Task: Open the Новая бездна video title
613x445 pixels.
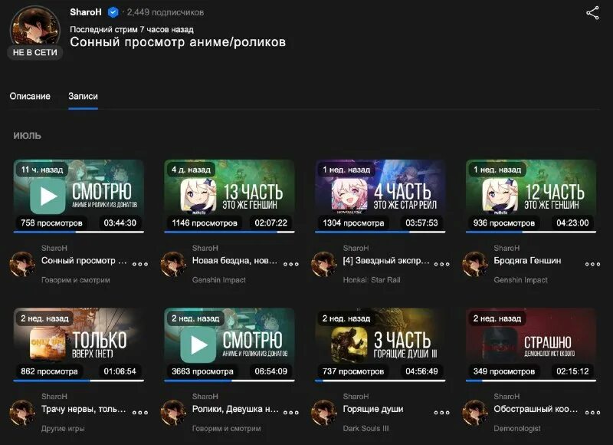Action: coord(234,261)
